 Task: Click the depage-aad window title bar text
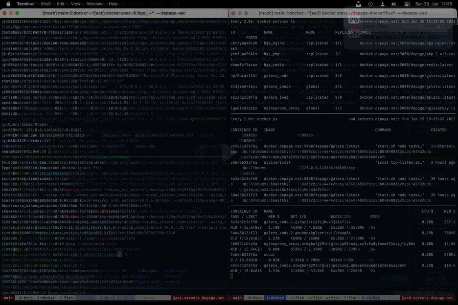tap(343, 13)
